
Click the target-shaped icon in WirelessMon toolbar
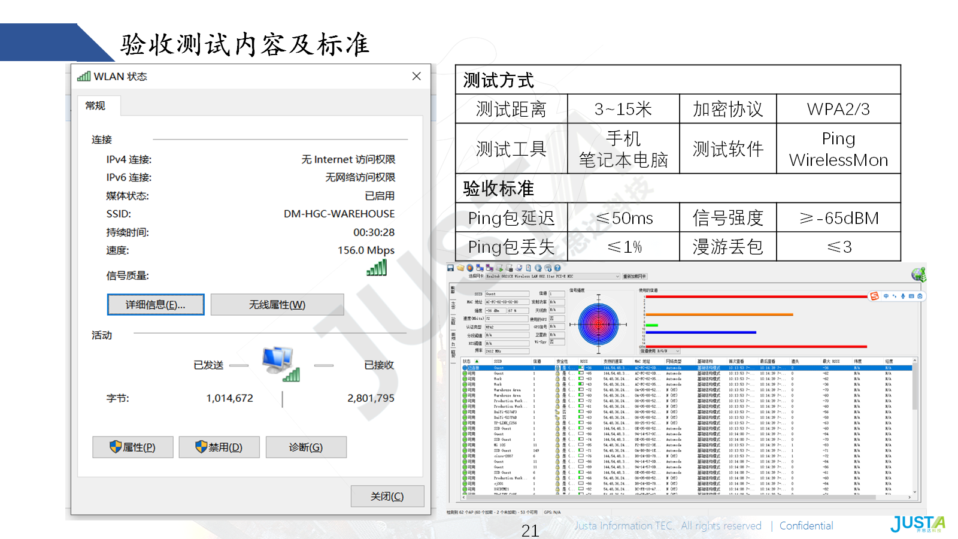pyautogui.click(x=470, y=268)
